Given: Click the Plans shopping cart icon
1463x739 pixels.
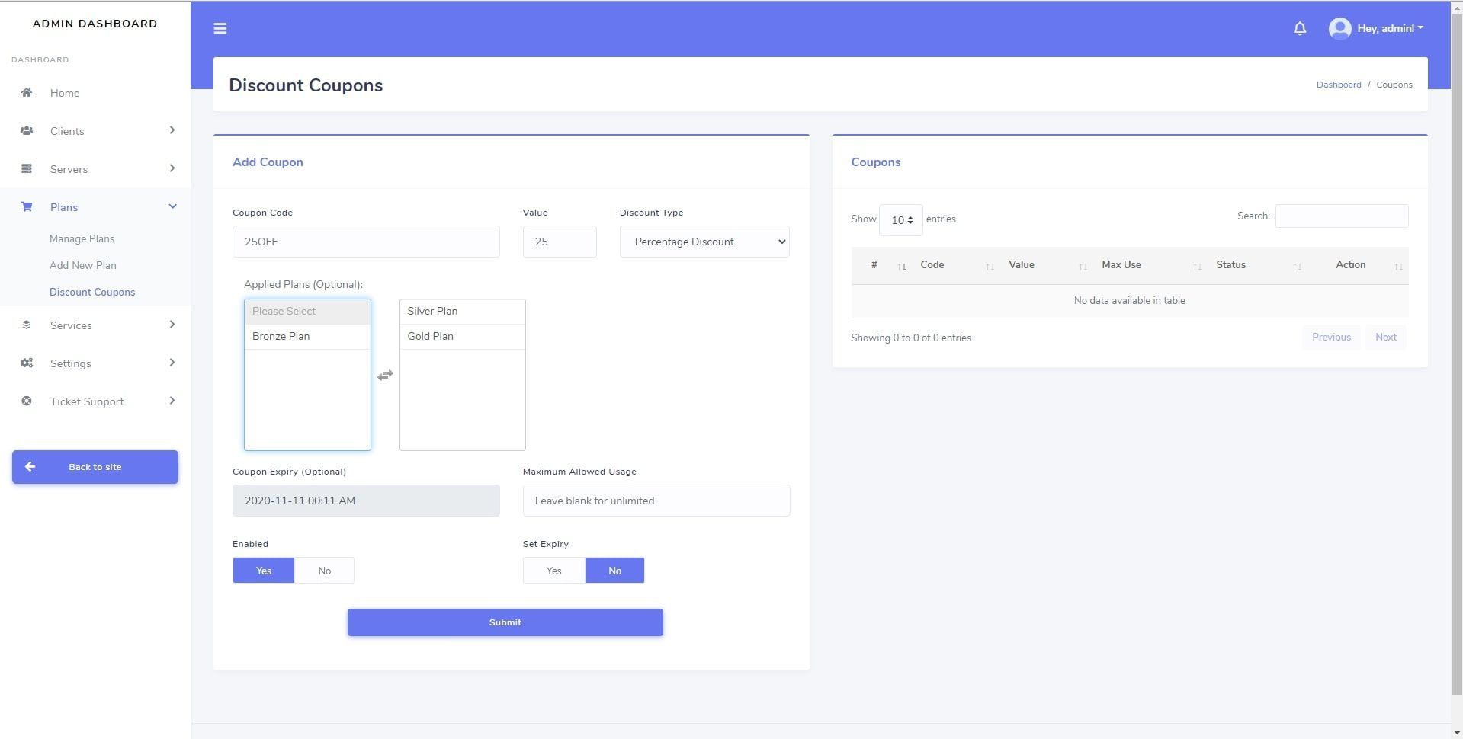Looking at the screenshot, I should (27, 206).
